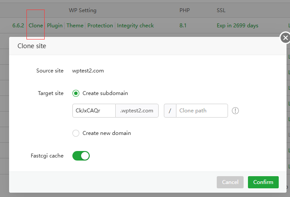
Task: Click the PHP column header
Action: tap(184, 10)
